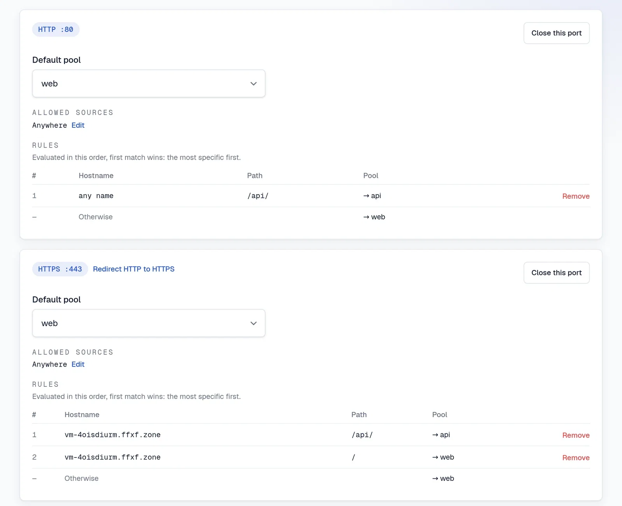Click '→ web' in HTTPS Otherwise row
The width and height of the screenshot is (622, 506).
[x=443, y=478]
